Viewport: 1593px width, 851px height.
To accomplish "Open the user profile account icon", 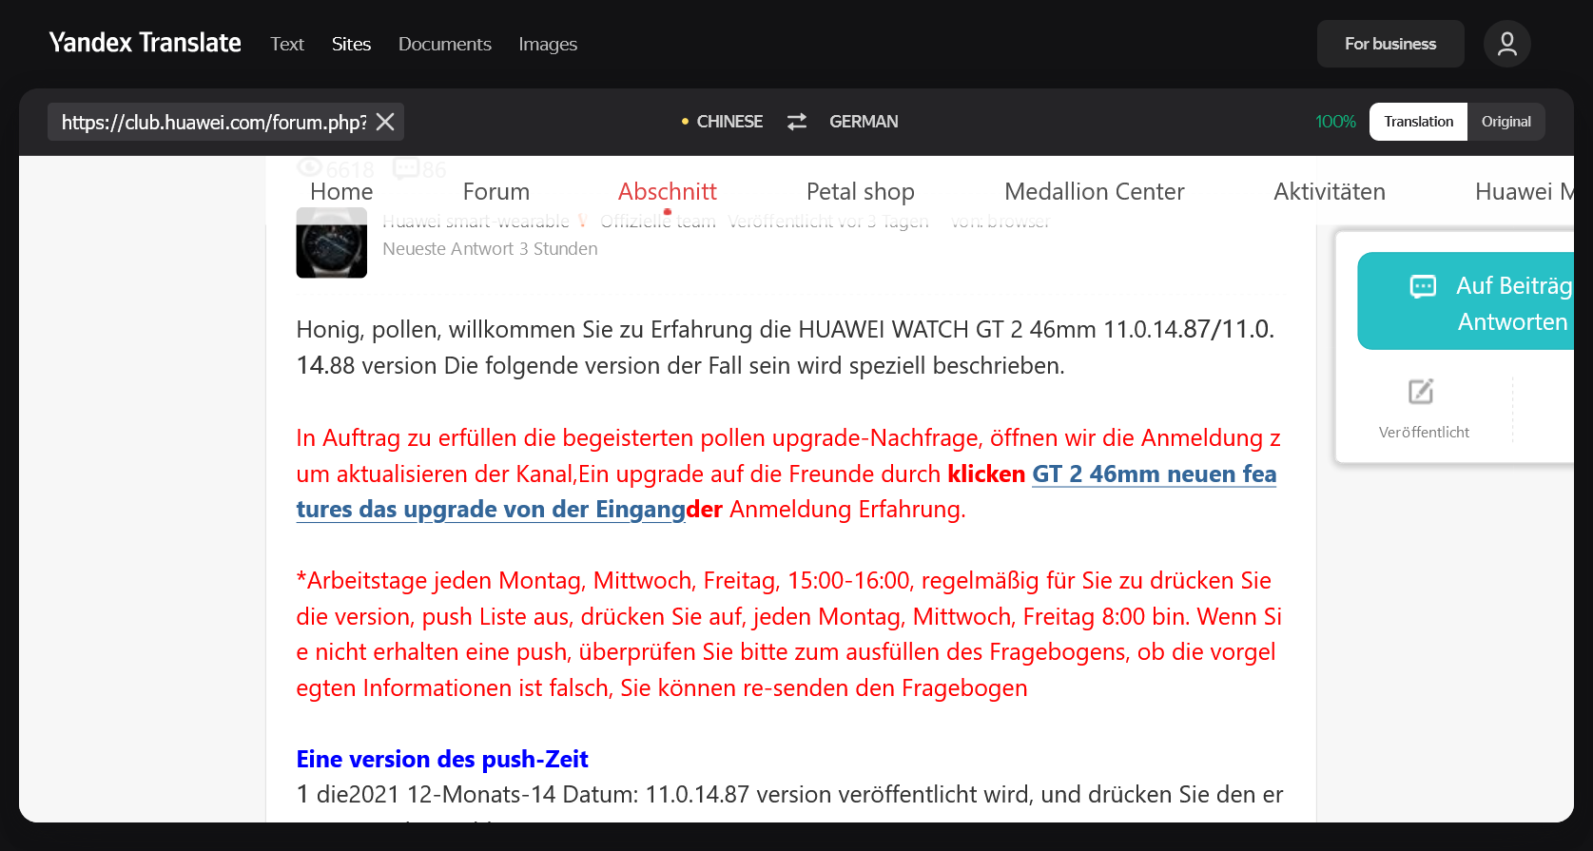I will tap(1506, 44).
